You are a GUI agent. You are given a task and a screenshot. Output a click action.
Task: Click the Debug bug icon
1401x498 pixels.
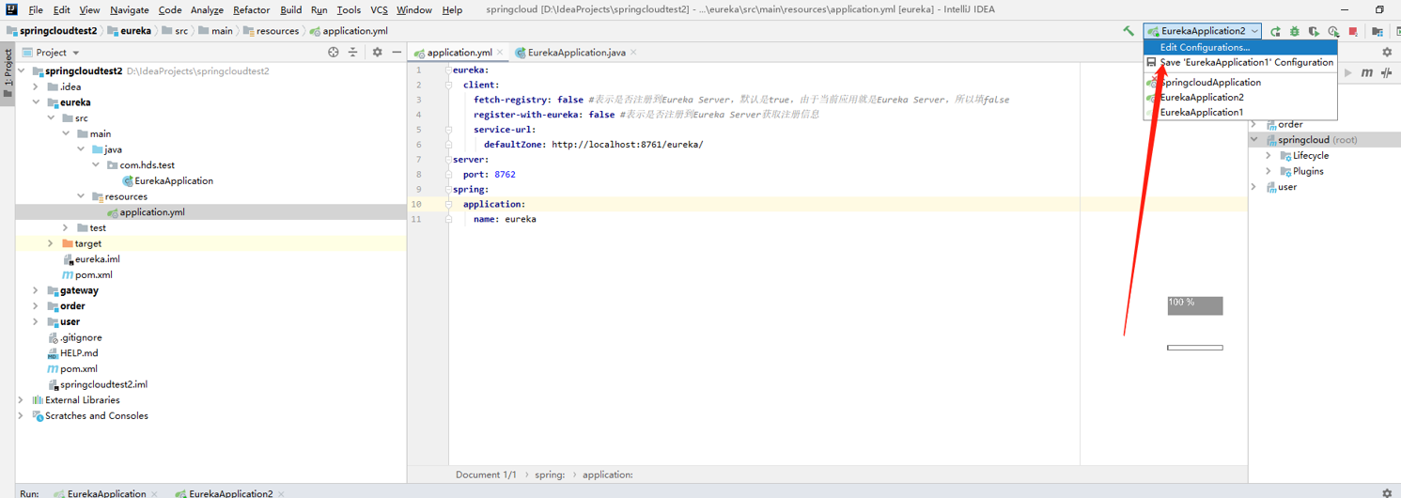[x=1295, y=31]
